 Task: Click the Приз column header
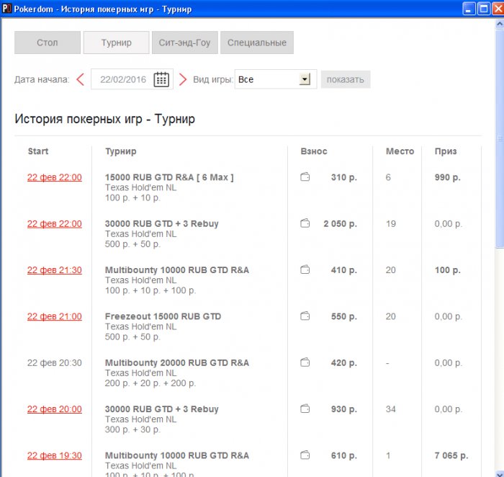pyautogui.click(x=446, y=151)
